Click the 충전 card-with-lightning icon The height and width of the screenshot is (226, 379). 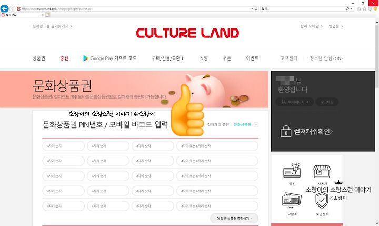[292, 171]
